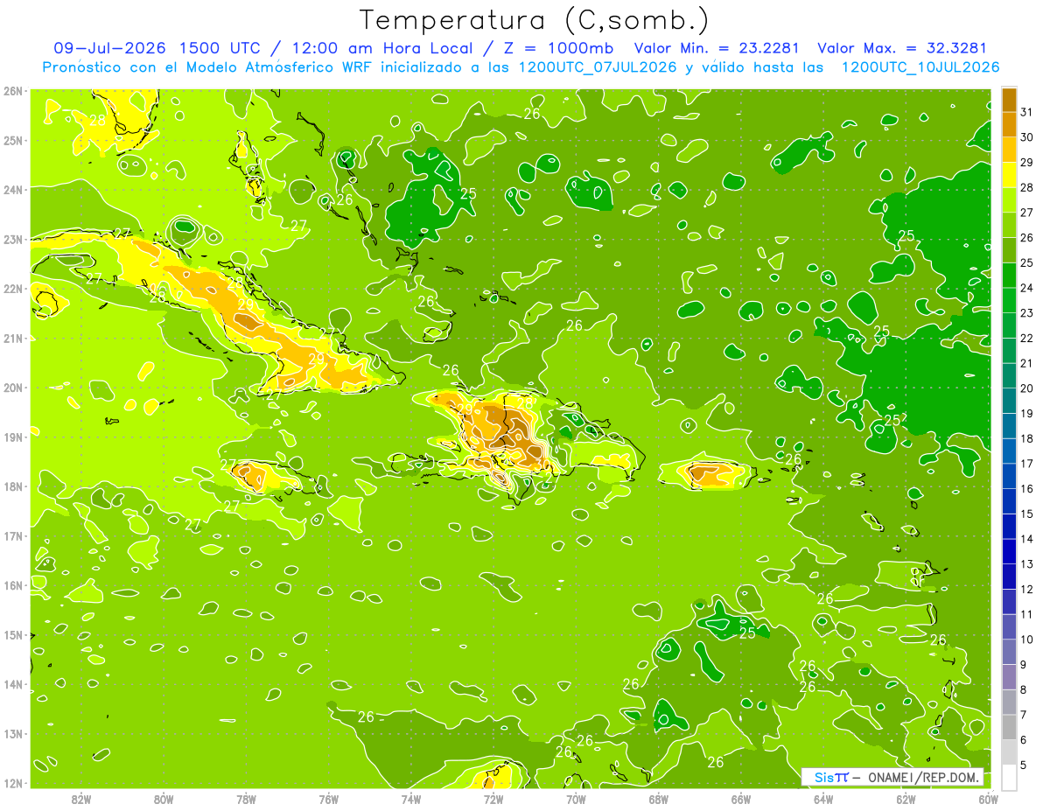The image size is (1050, 811).
Task: Click the white swatch at the colorbar bottom
Action: point(1009,777)
